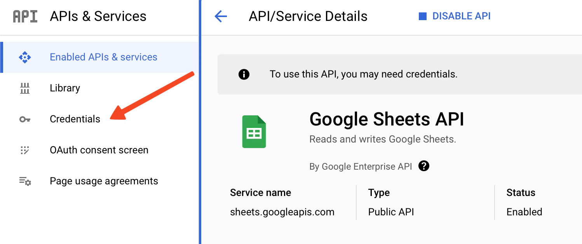
Task: Go to the Library page
Action: click(99, 88)
